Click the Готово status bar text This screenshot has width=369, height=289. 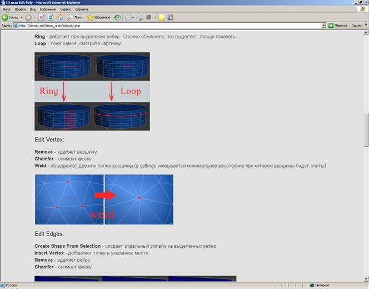click(x=11, y=285)
